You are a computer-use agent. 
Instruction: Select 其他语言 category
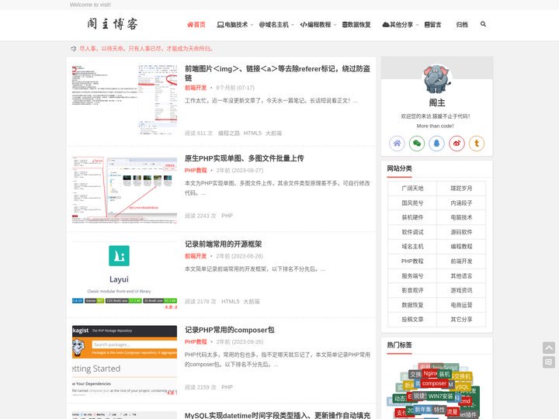[x=461, y=275]
